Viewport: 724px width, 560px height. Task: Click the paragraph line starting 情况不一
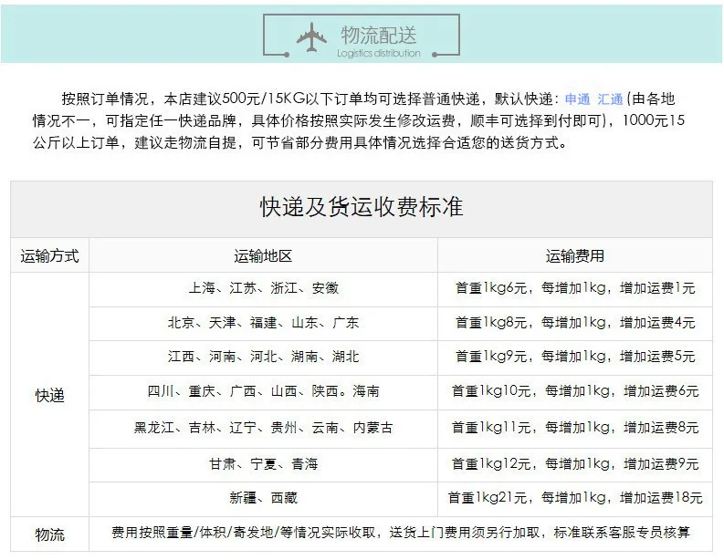point(358,121)
